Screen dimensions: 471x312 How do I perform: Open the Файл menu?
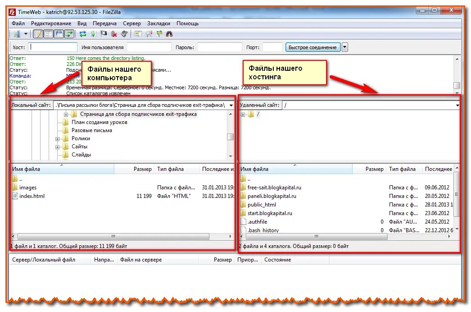click(x=18, y=23)
